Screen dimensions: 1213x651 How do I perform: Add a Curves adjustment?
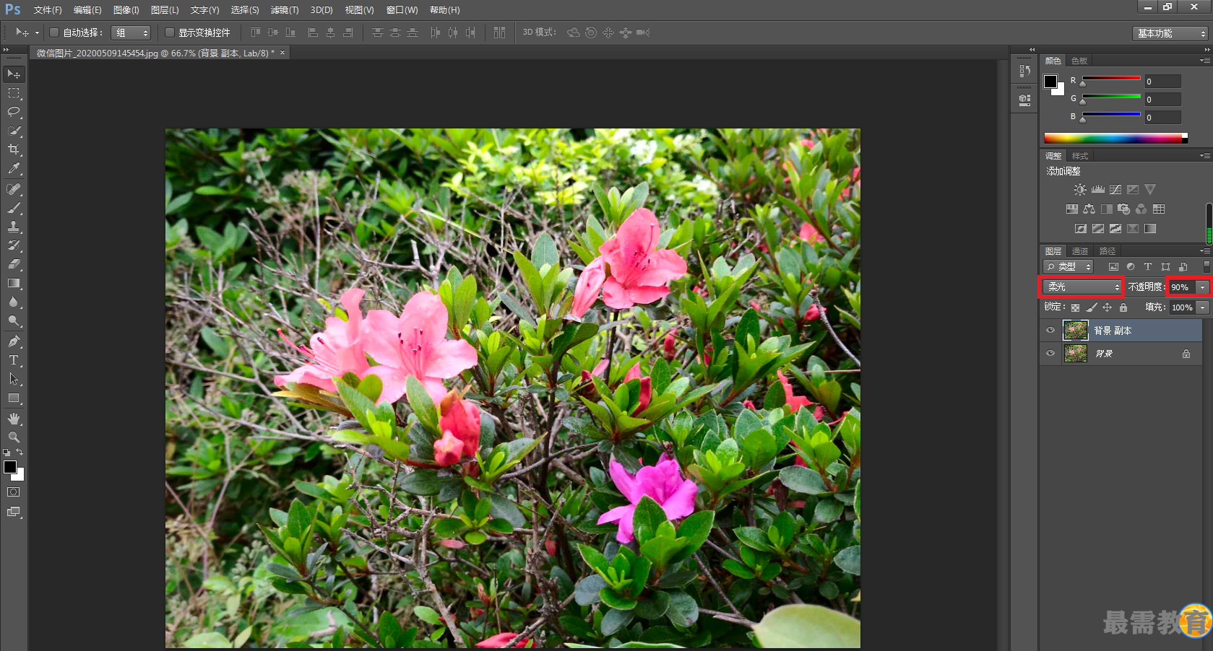click(x=1115, y=189)
